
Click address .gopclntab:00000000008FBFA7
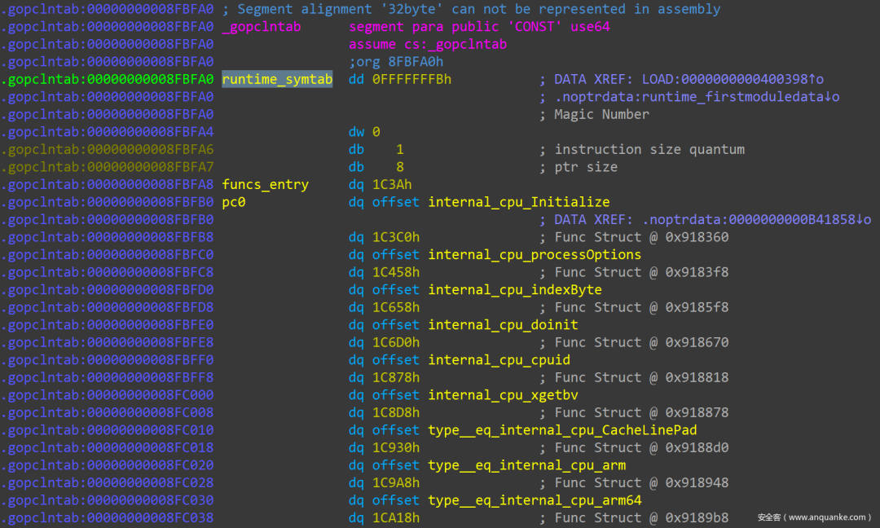[108, 167]
